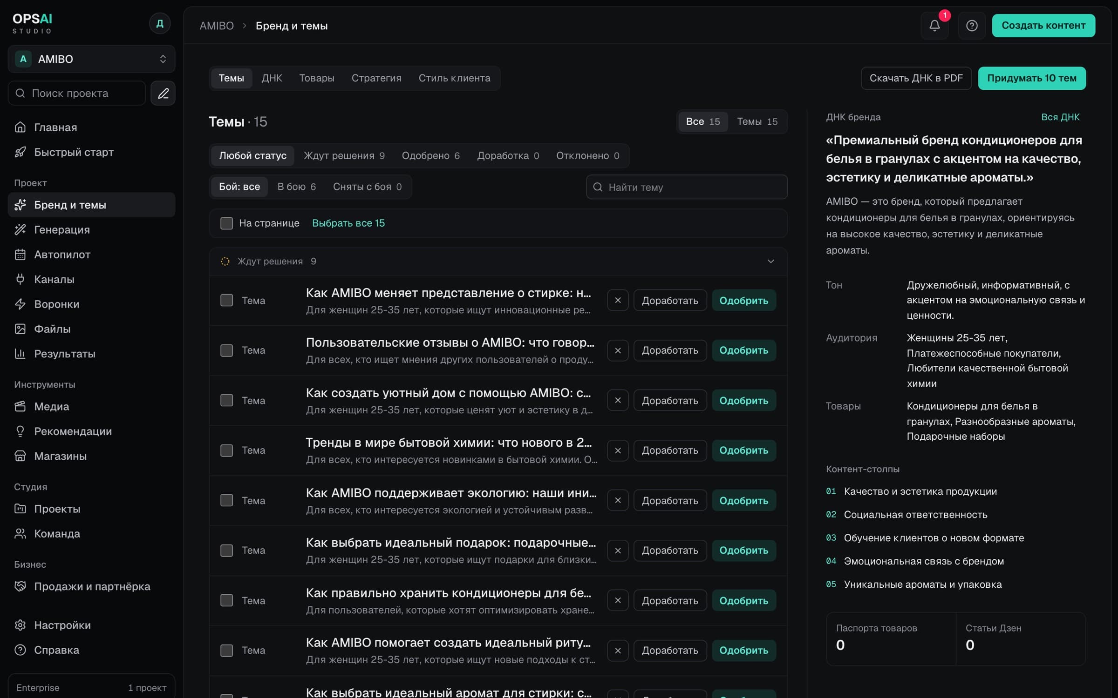This screenshot has height=698, width=1118.
Task: Click into 'Поиск проекта' search field
Action: pyautogui.click(x=77, y=94)
